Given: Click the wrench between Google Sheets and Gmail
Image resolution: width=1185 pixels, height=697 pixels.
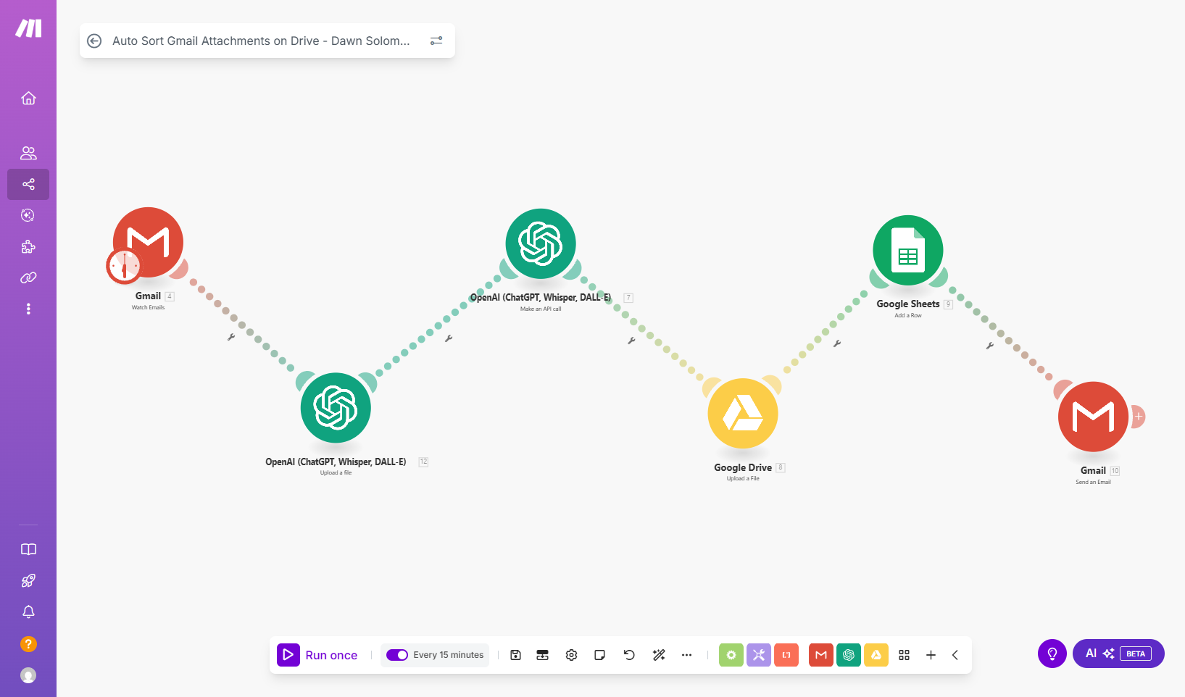Looking at the screenshot, I should pos(990,346).
